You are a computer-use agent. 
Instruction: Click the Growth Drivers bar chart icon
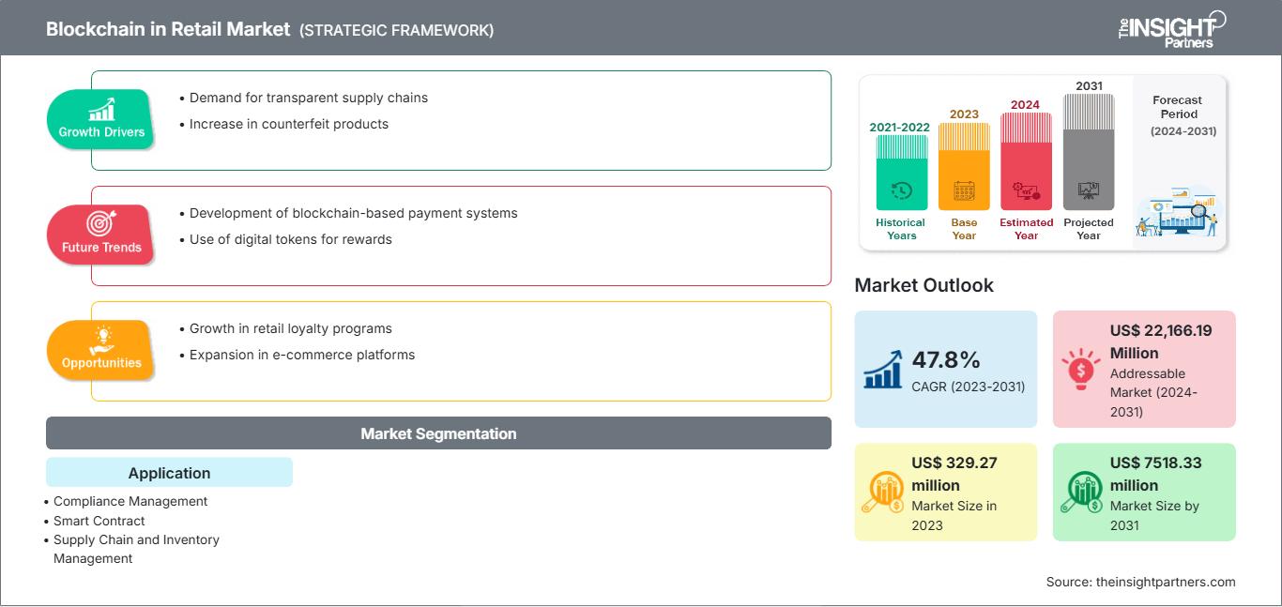click(x=101, y=109)
